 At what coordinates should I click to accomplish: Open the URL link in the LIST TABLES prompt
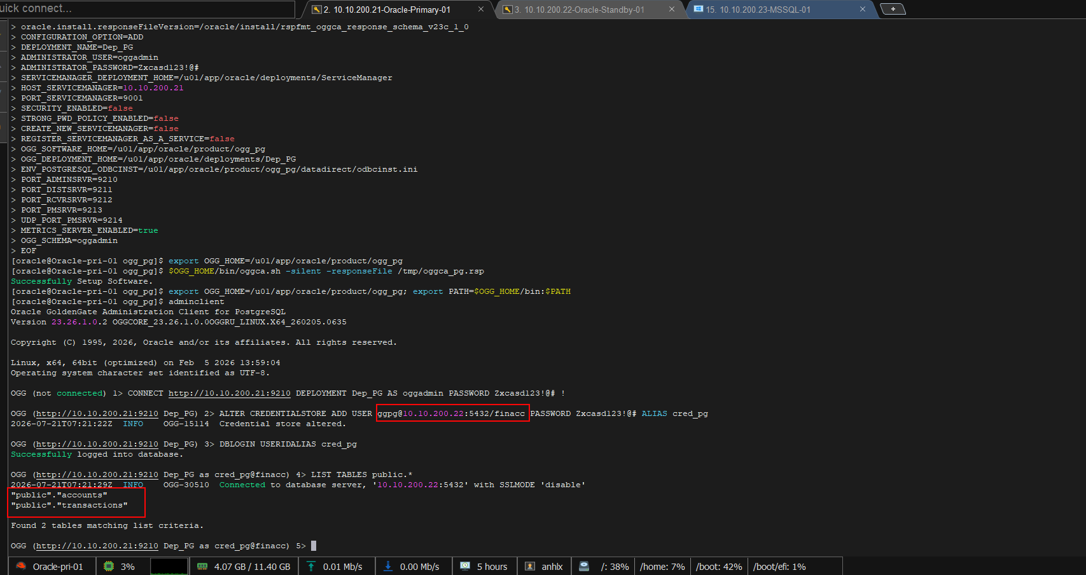coord(97,475)
